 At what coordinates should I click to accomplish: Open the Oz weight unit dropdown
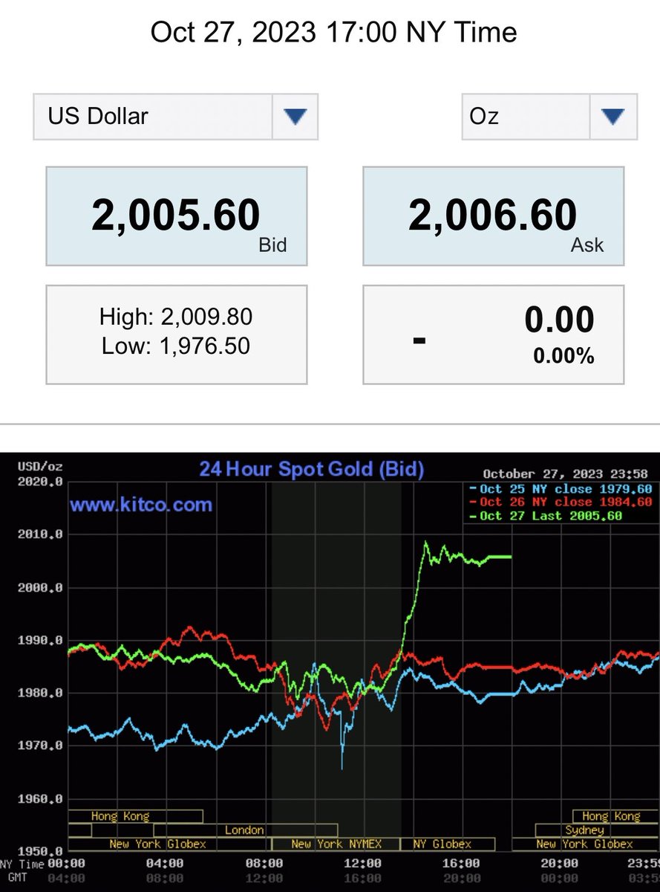549,116
